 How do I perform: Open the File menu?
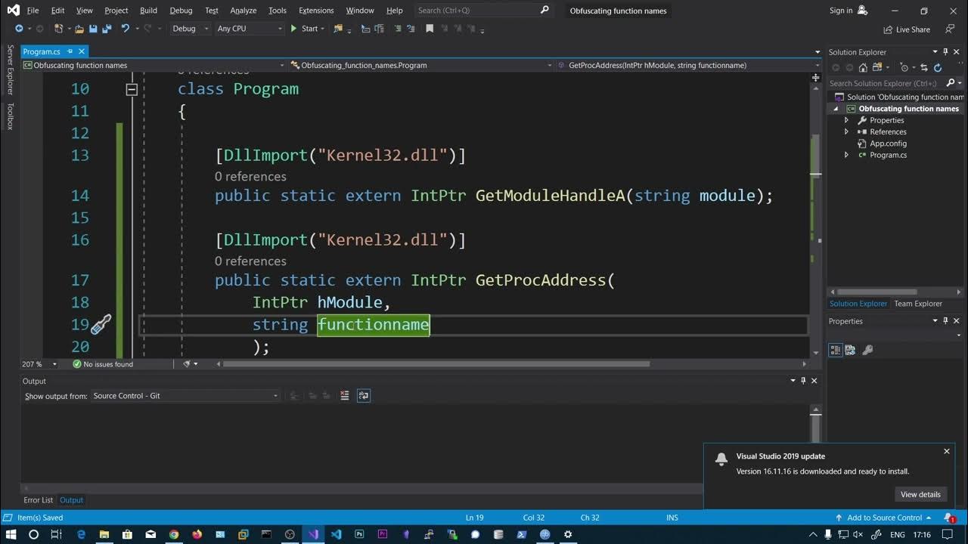[x=33, y=11]
